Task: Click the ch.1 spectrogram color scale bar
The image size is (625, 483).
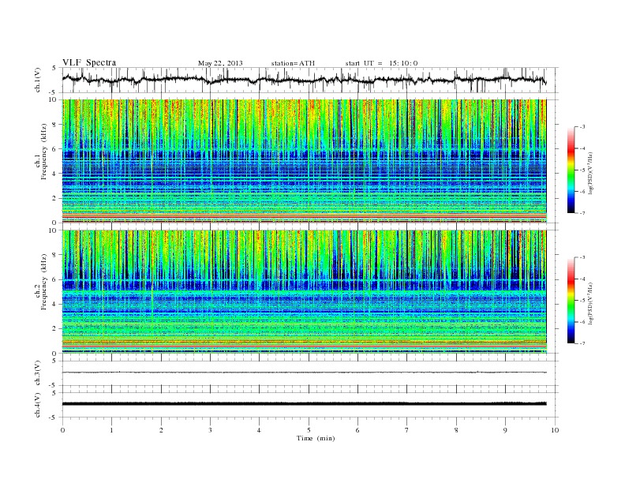Action: pos(571,170)
